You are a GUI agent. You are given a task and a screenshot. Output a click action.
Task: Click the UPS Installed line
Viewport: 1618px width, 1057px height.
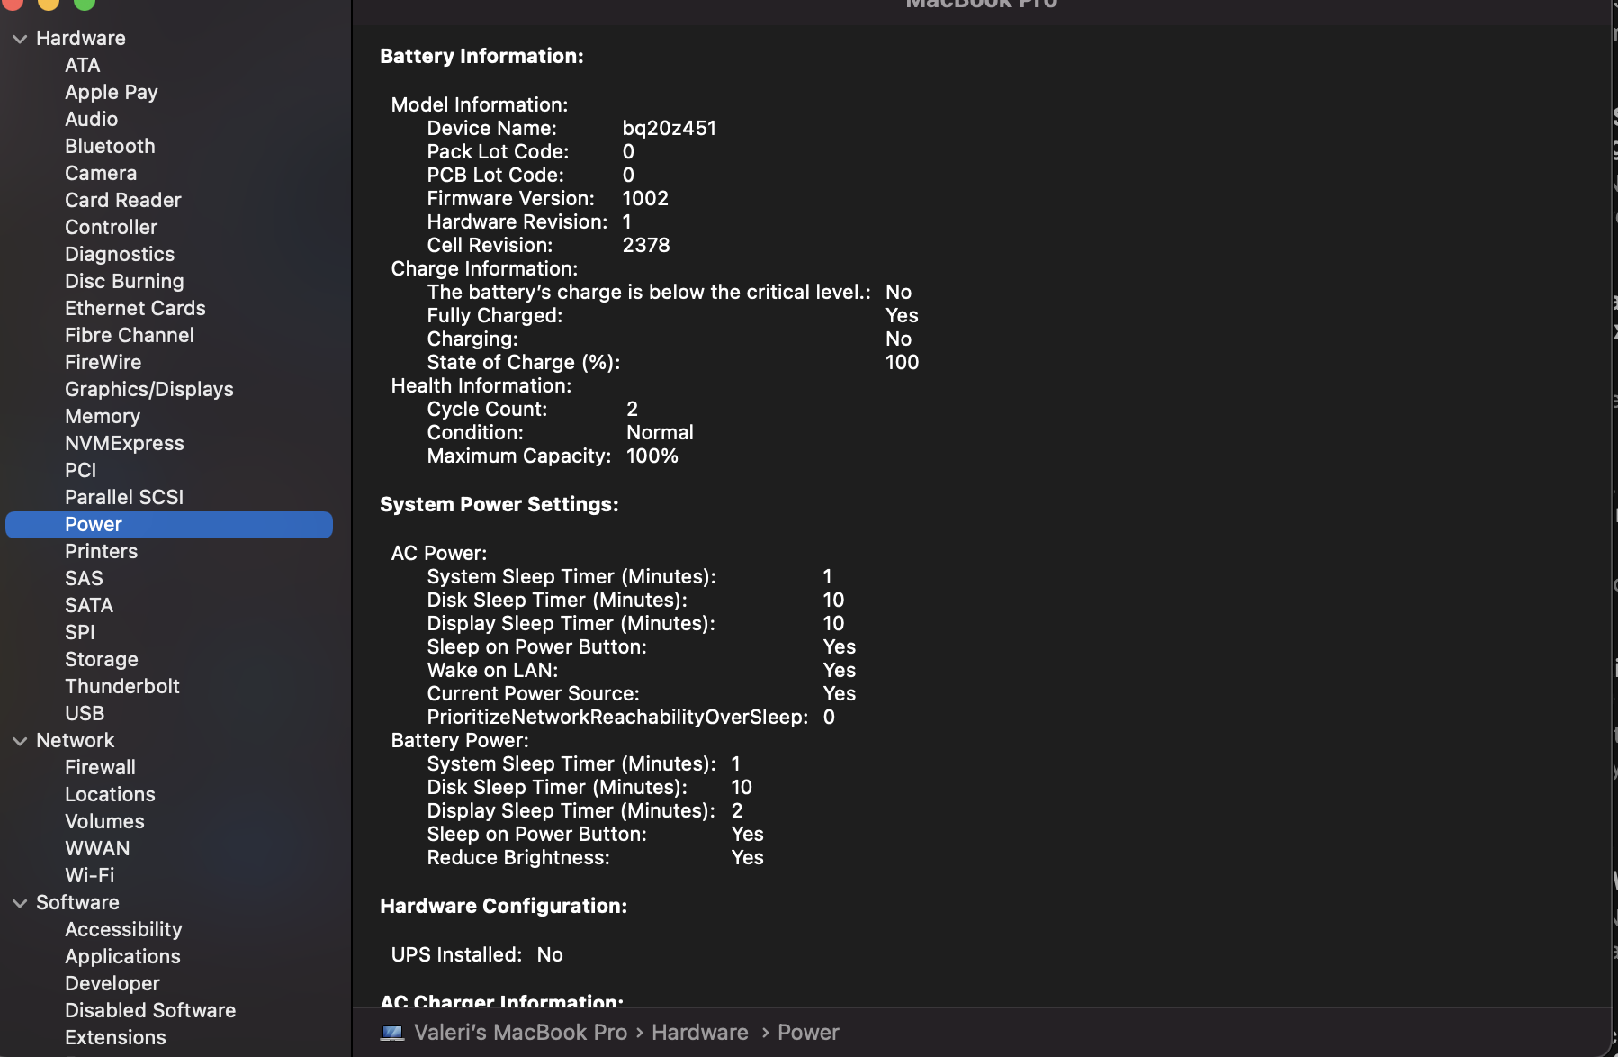[x=477, y=954]
